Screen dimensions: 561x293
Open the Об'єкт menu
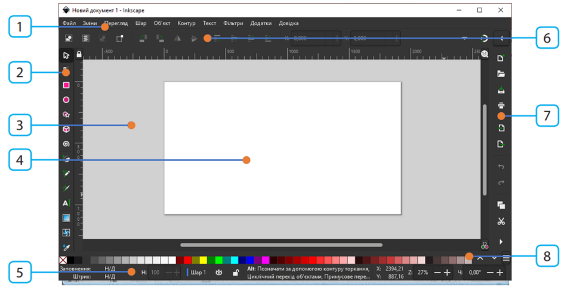pos(162,23)
